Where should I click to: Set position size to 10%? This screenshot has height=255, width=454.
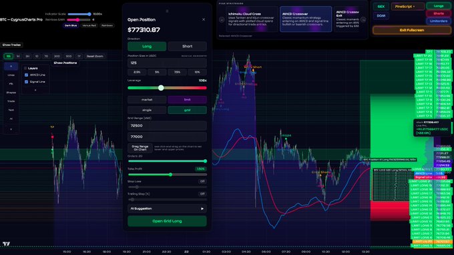197,72
